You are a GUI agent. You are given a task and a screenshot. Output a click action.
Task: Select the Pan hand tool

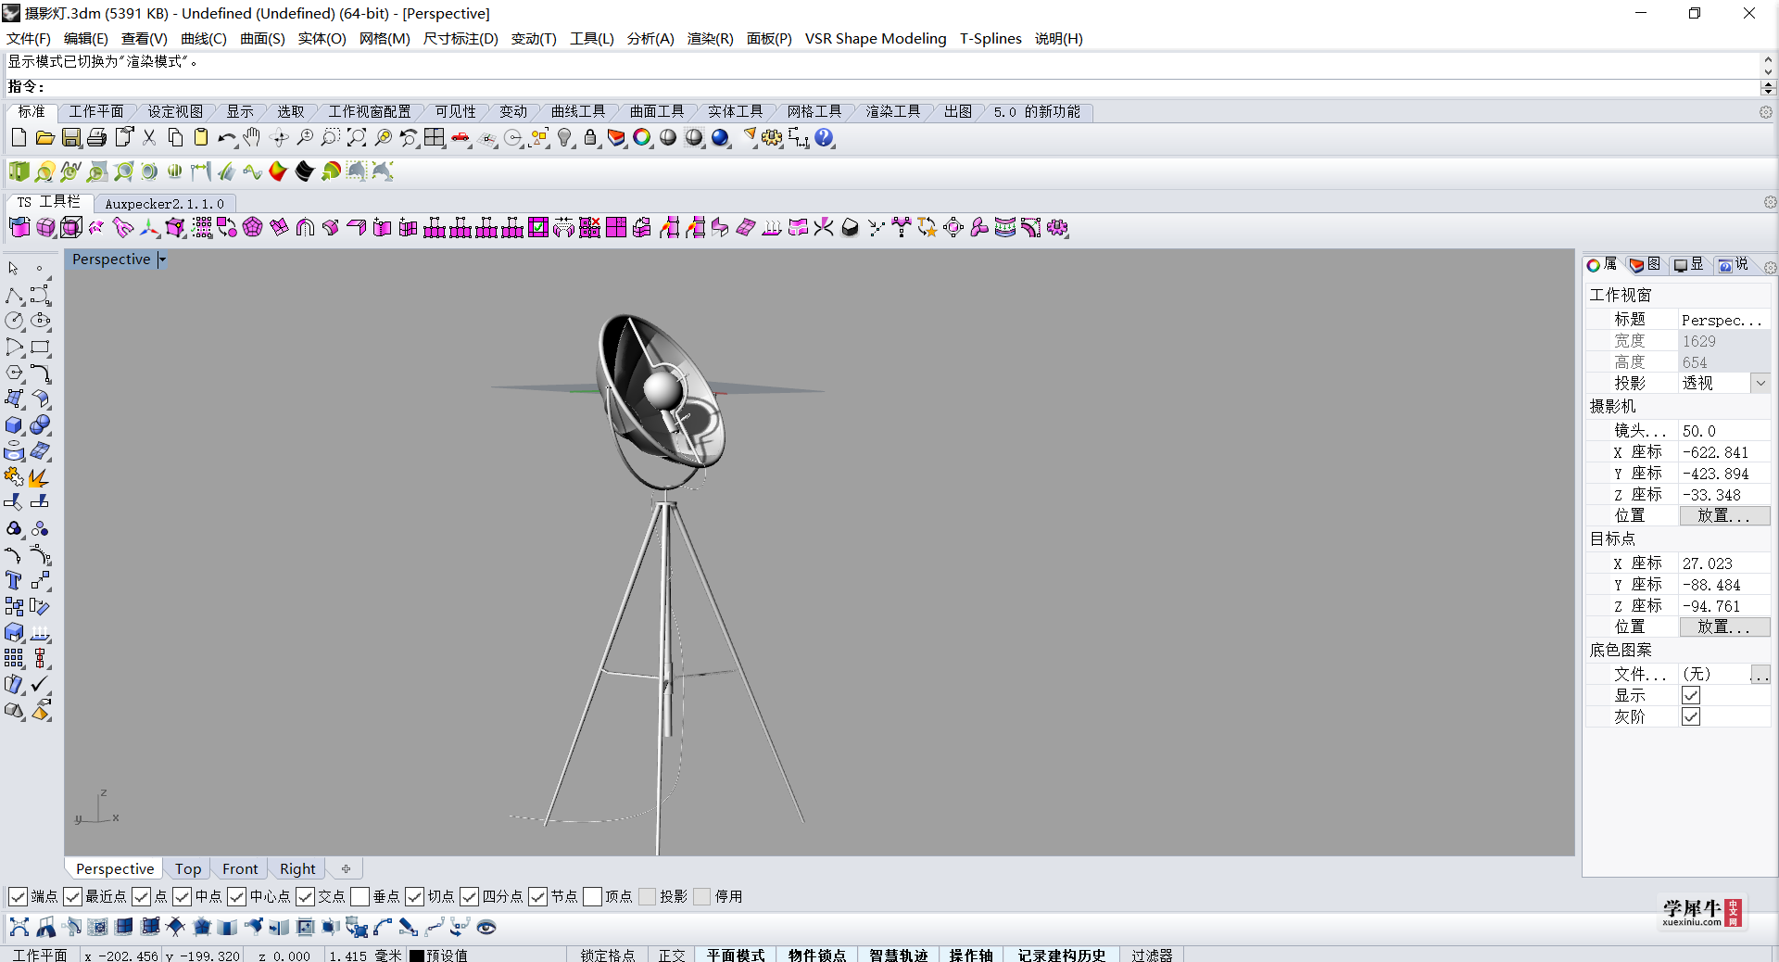252,138
